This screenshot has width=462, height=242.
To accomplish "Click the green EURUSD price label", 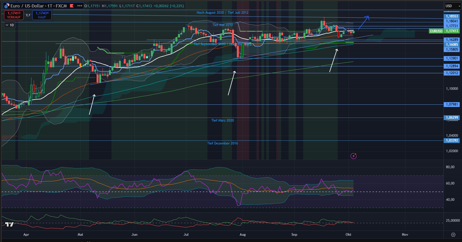I will click(436, 31).
